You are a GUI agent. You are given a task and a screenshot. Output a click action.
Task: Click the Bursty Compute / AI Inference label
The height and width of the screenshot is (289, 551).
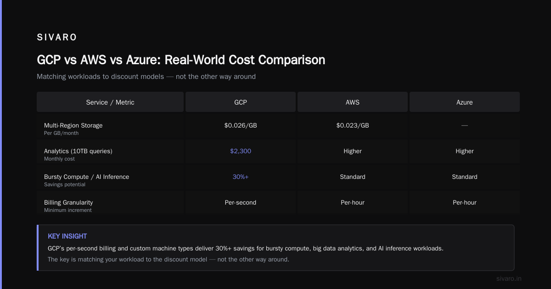click(x=86, y=177)
